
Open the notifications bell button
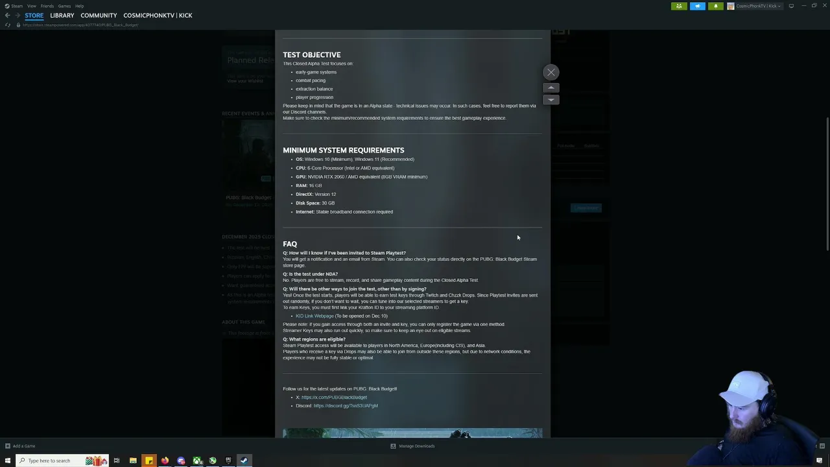[715, 6]
